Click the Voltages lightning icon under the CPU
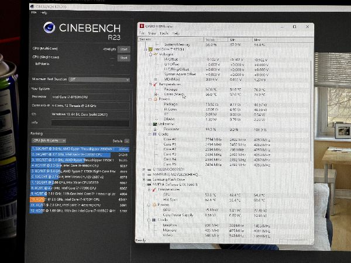Viewport: 351px width, 263px height. click(156, 54)
